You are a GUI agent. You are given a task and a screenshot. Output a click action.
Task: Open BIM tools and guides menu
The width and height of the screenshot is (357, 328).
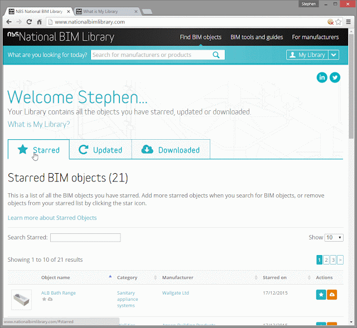pos(257,37)
